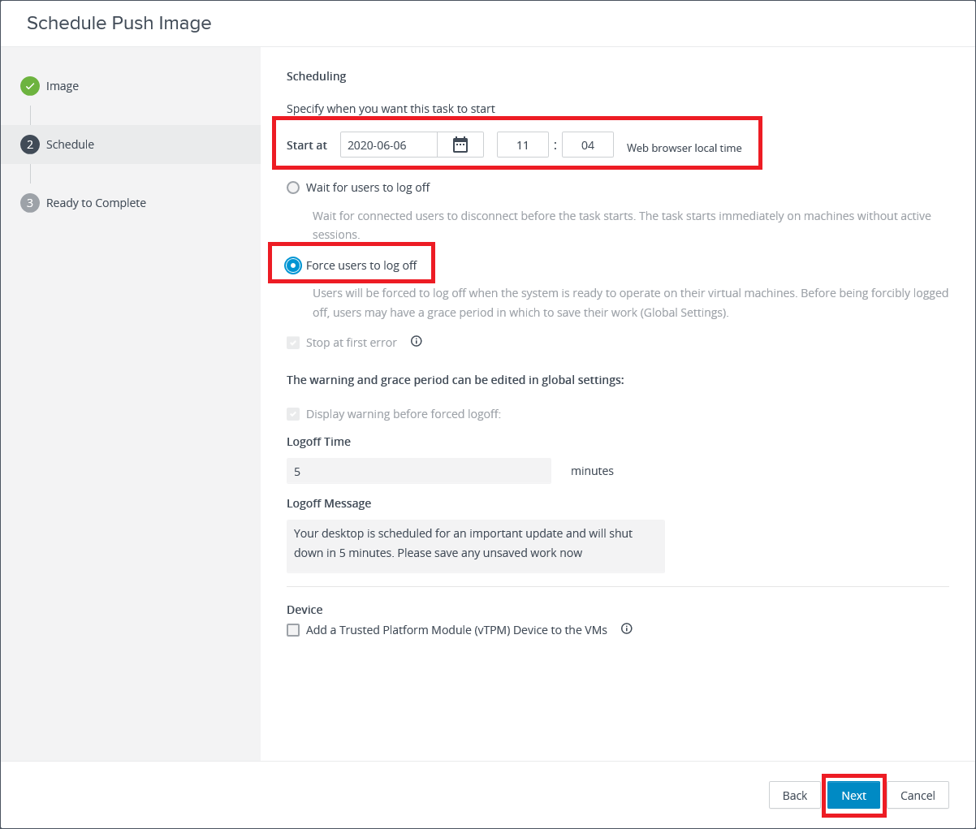The height and width of the screenshot is (829, 976).
Task: Click the step 3 Ready to Complete icon
Action: click(x=30, y=203)
